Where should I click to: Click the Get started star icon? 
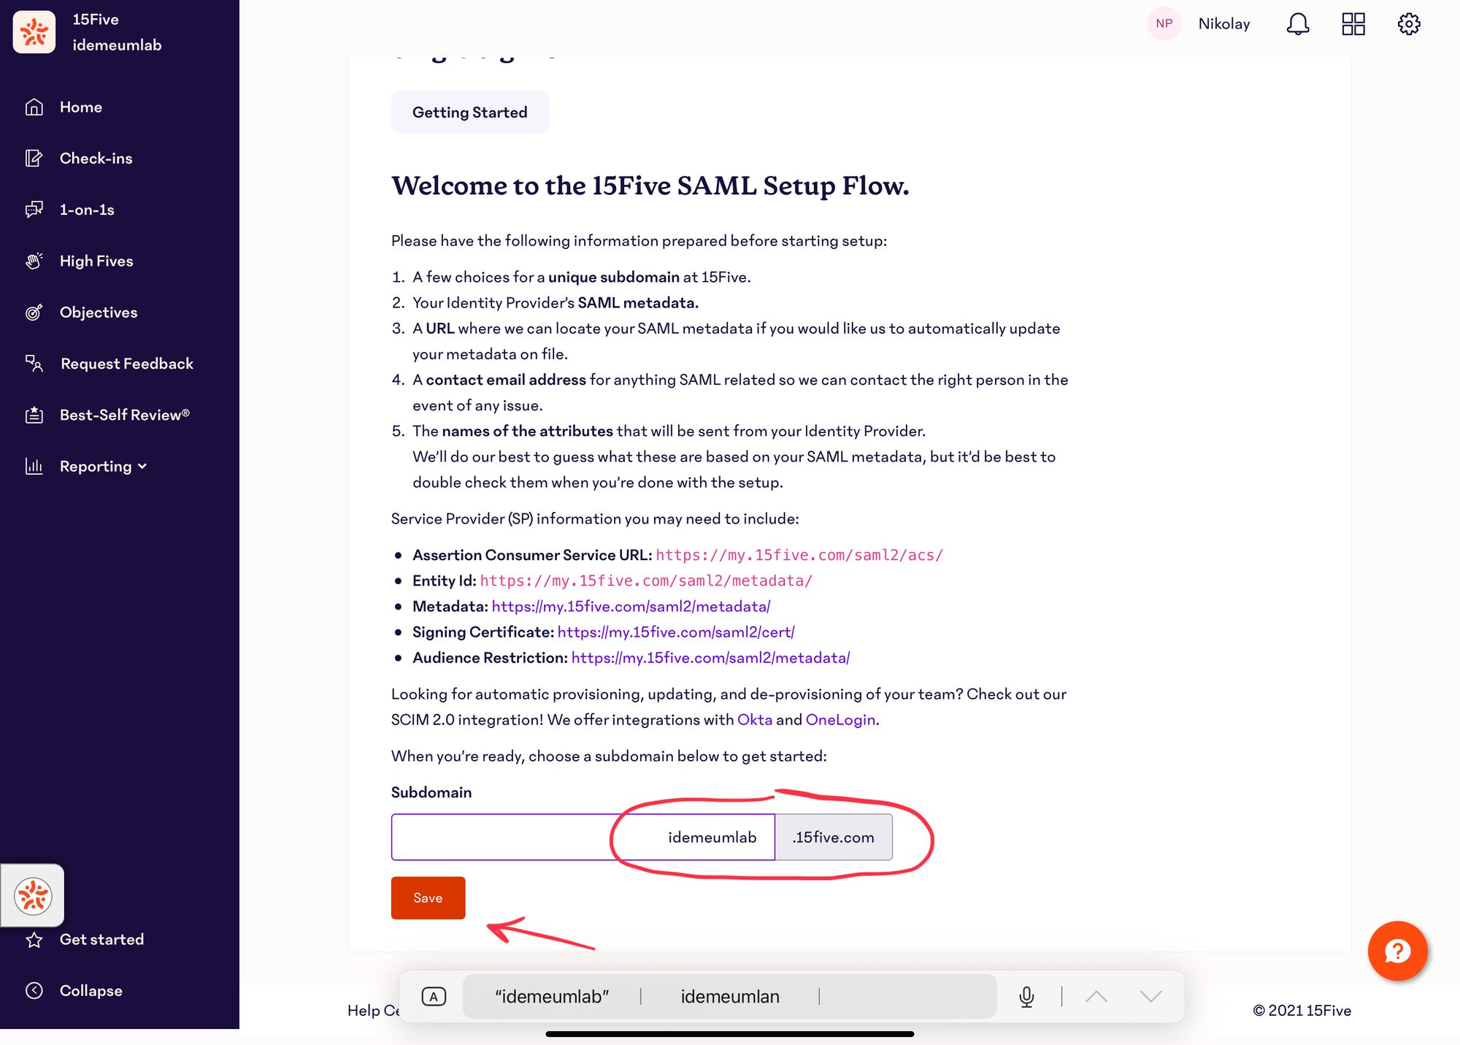[x=34, y=940]
